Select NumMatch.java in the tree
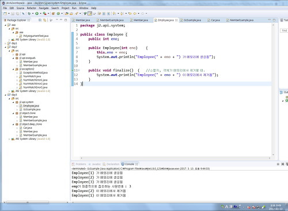Image resolution: width=288 pixels, height=211 pixels. pos(32,76)
